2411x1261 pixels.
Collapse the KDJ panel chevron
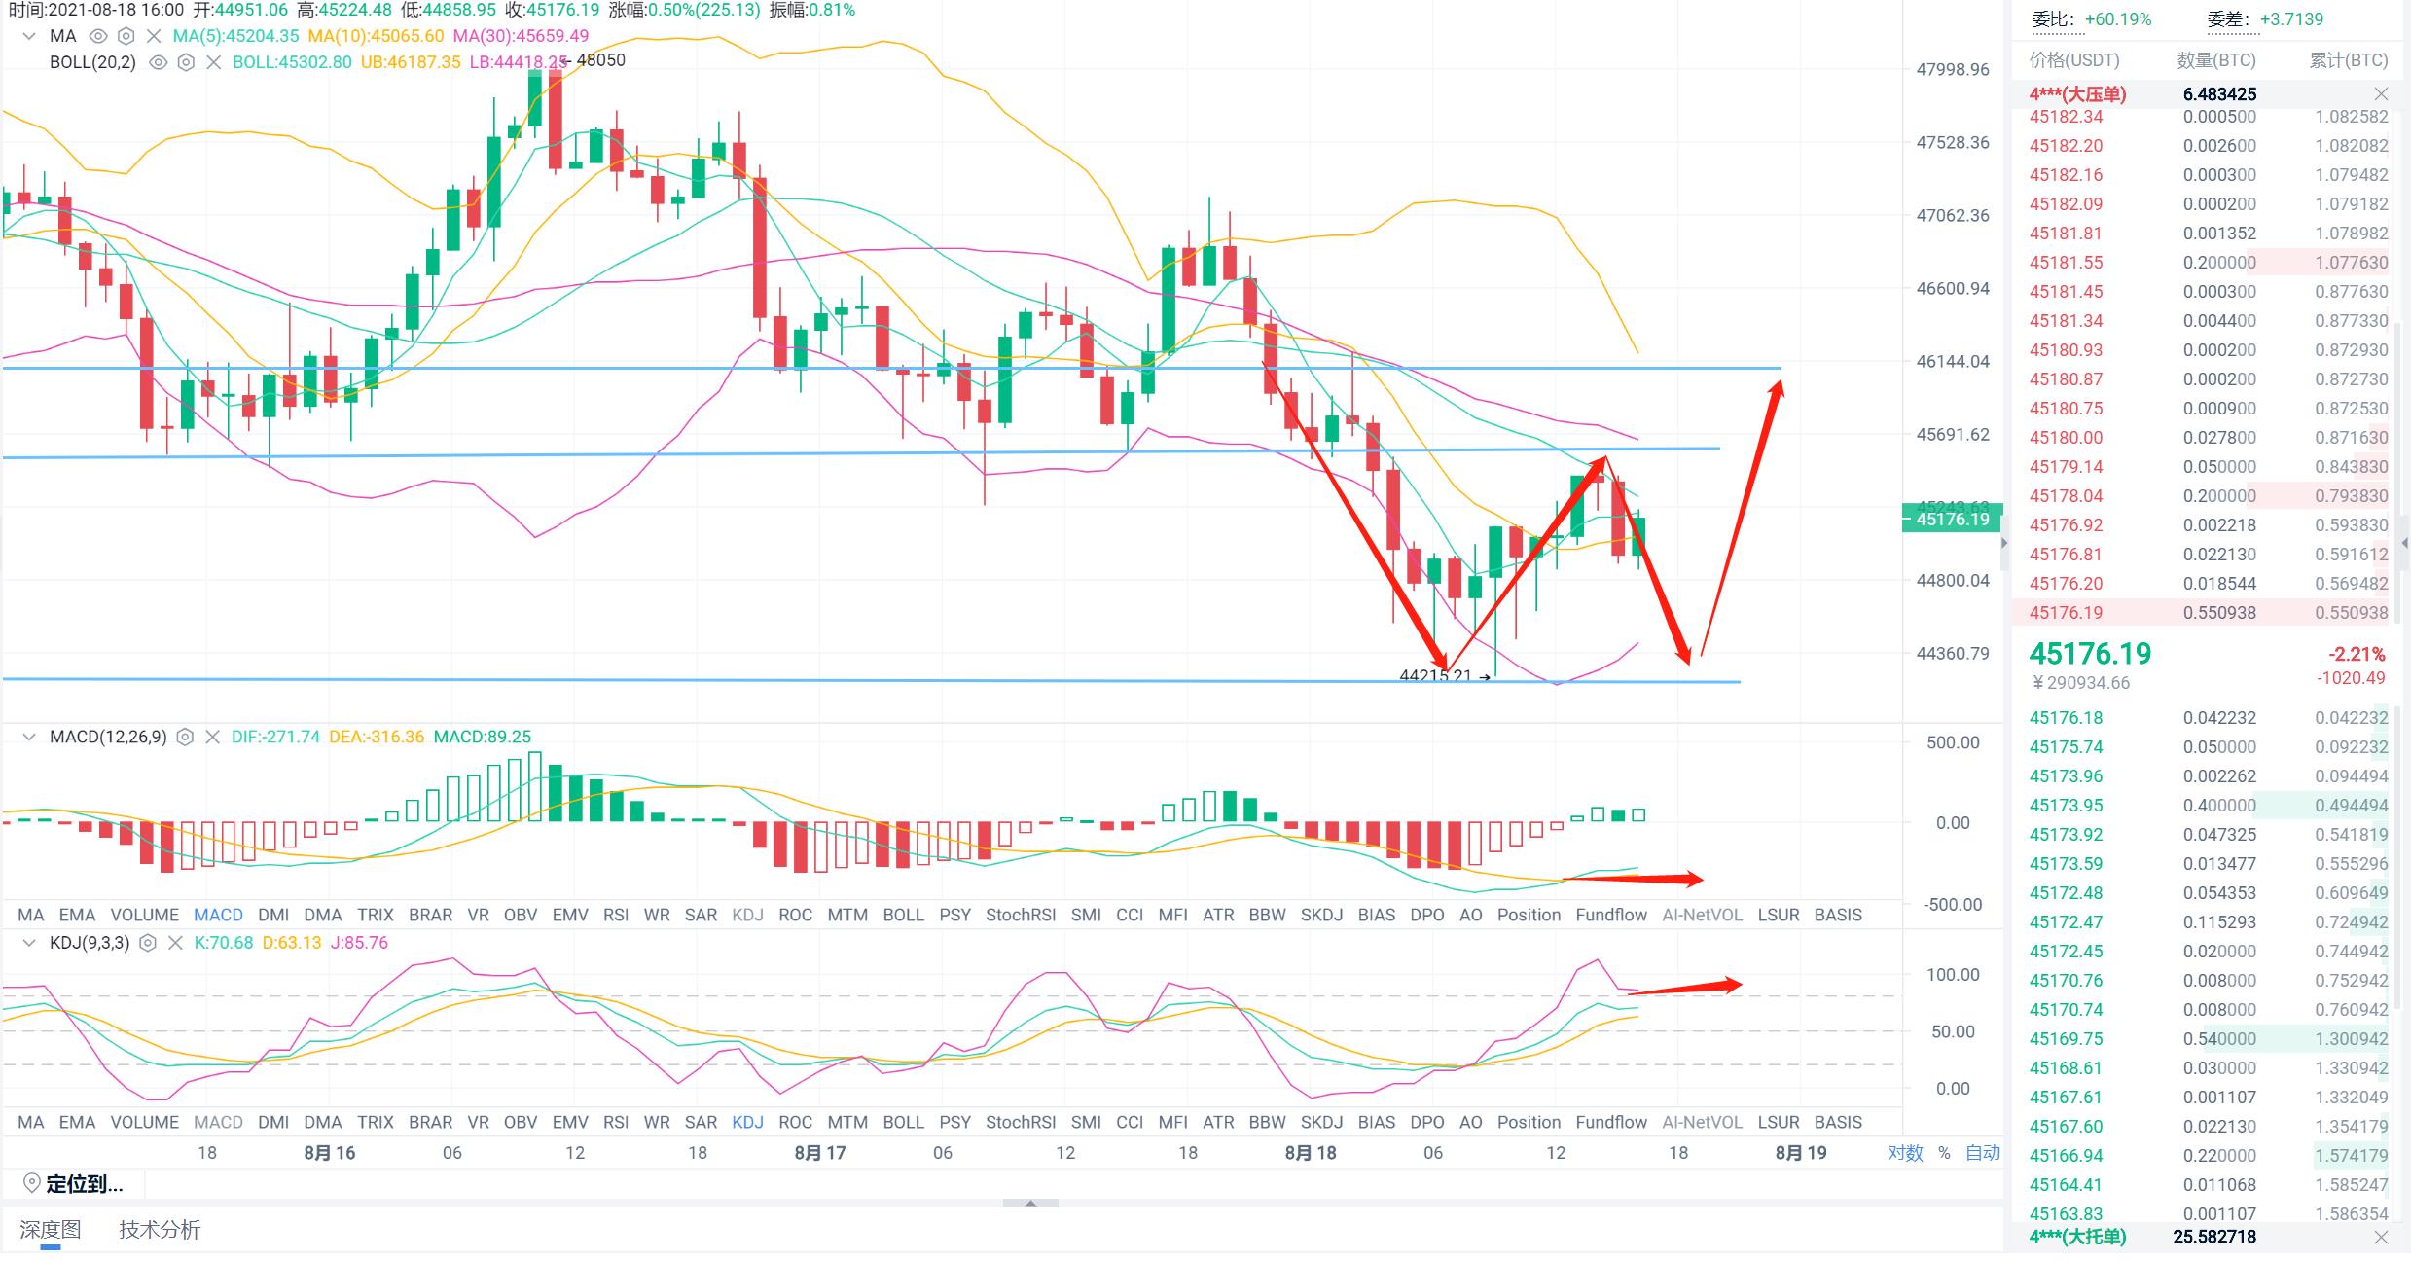[29, 943]
